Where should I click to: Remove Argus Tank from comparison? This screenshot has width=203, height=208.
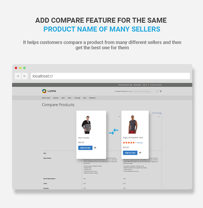(159, 117)
